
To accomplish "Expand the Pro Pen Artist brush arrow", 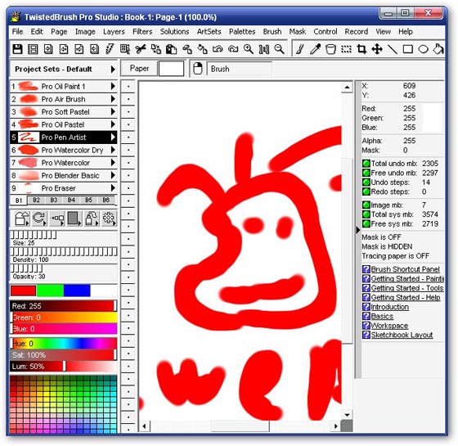I will coord(113,137).
